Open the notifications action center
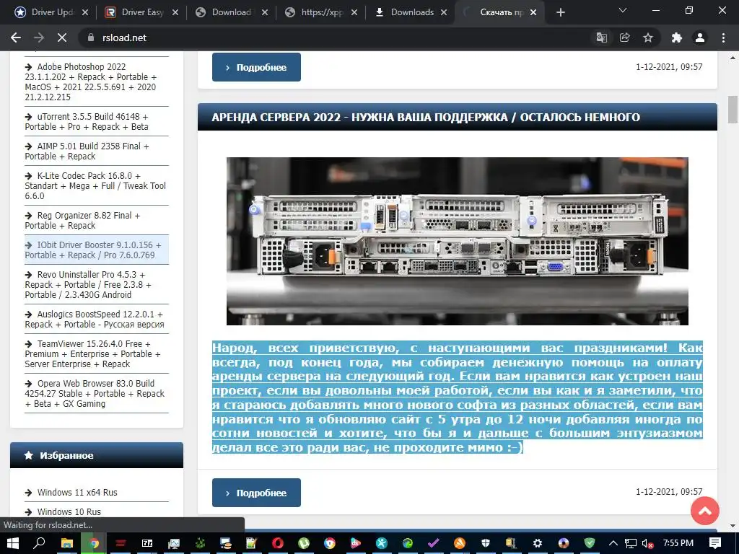Screen dimensions: 739x554 coord(715,543)
